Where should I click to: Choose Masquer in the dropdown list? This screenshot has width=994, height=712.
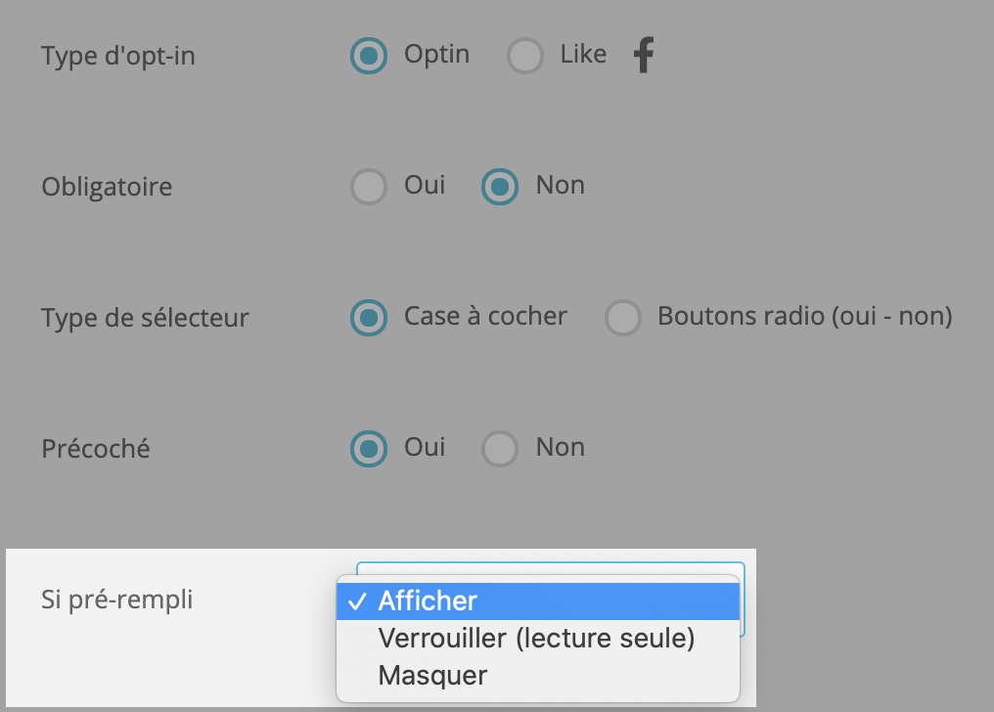coord(538,675)
